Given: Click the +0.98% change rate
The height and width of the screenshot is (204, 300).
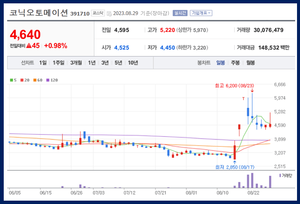Looking at the screenshot, I should [56, 46].
